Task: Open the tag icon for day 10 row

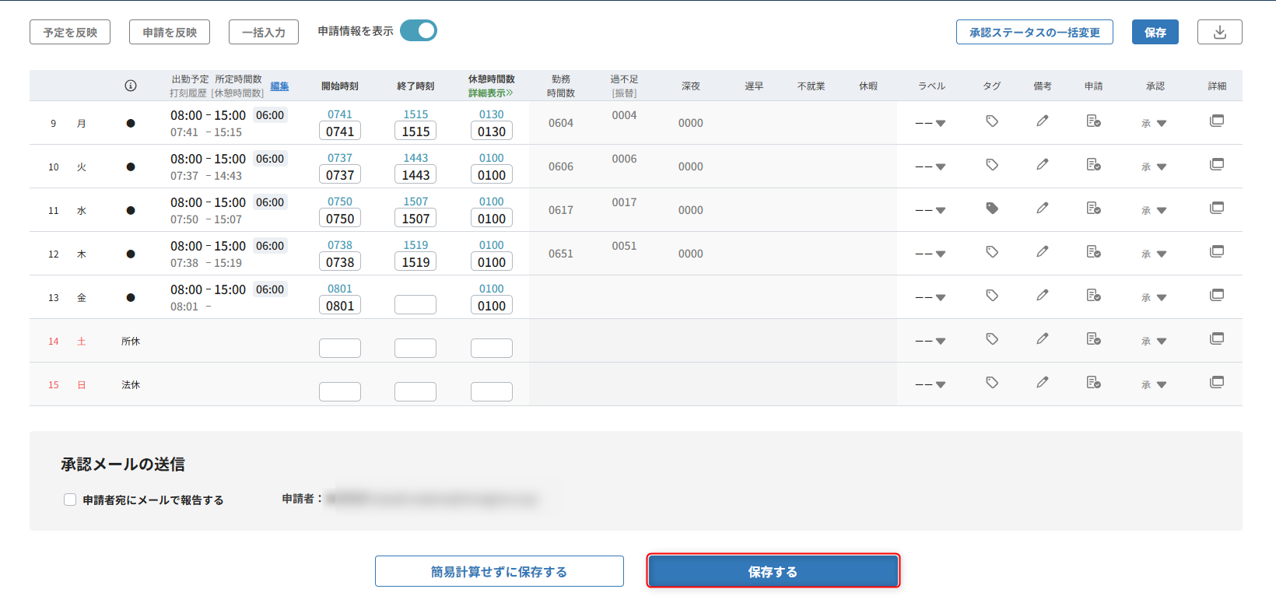Action: pos(992,165)
